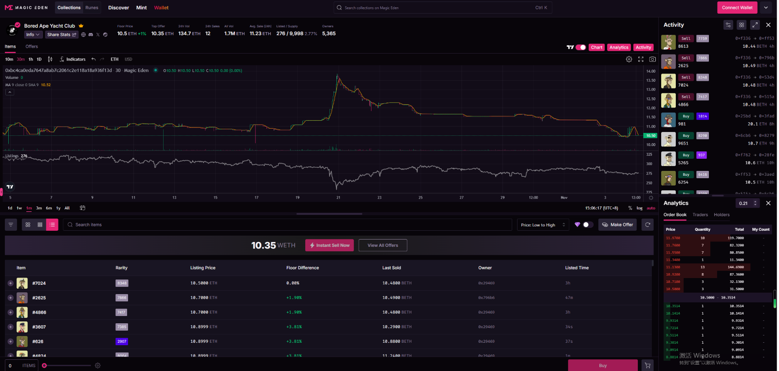The image size is (779, 371).
Task: Toggle the TradingView chart switch
Action: pos(581,47)
